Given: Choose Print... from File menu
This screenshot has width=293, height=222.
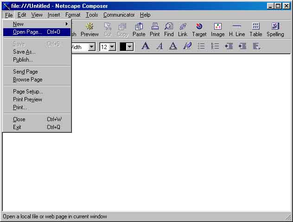Looking at the screenshot, I should (37, 107).
